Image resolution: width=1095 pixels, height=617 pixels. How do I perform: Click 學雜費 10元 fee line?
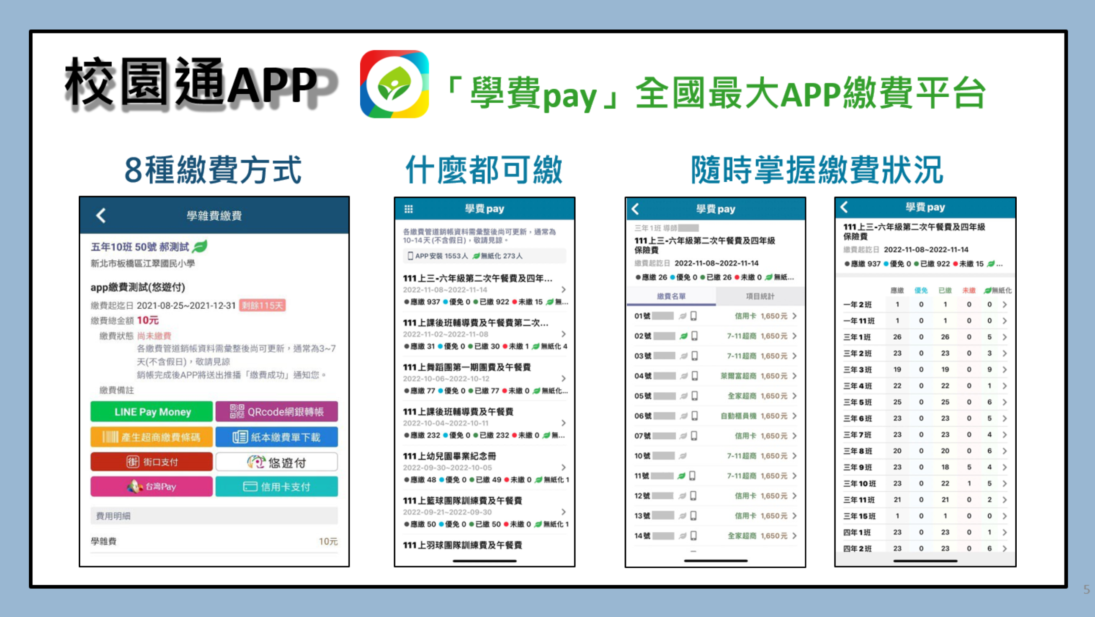point(214,541)
